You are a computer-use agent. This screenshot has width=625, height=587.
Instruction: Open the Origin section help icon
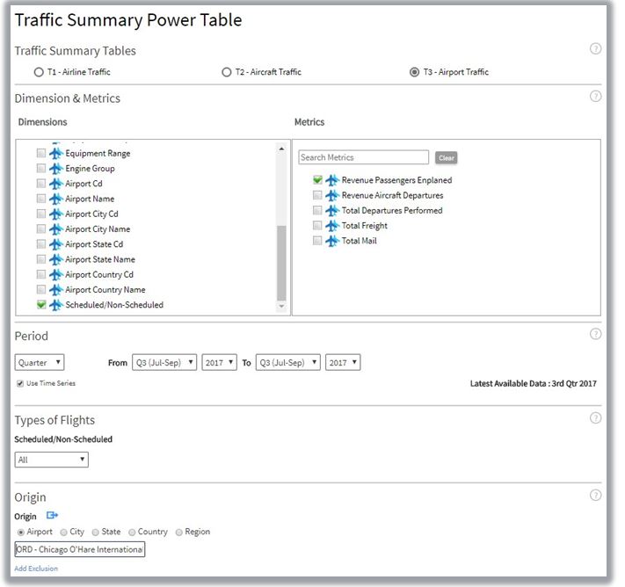pos(595,496)
